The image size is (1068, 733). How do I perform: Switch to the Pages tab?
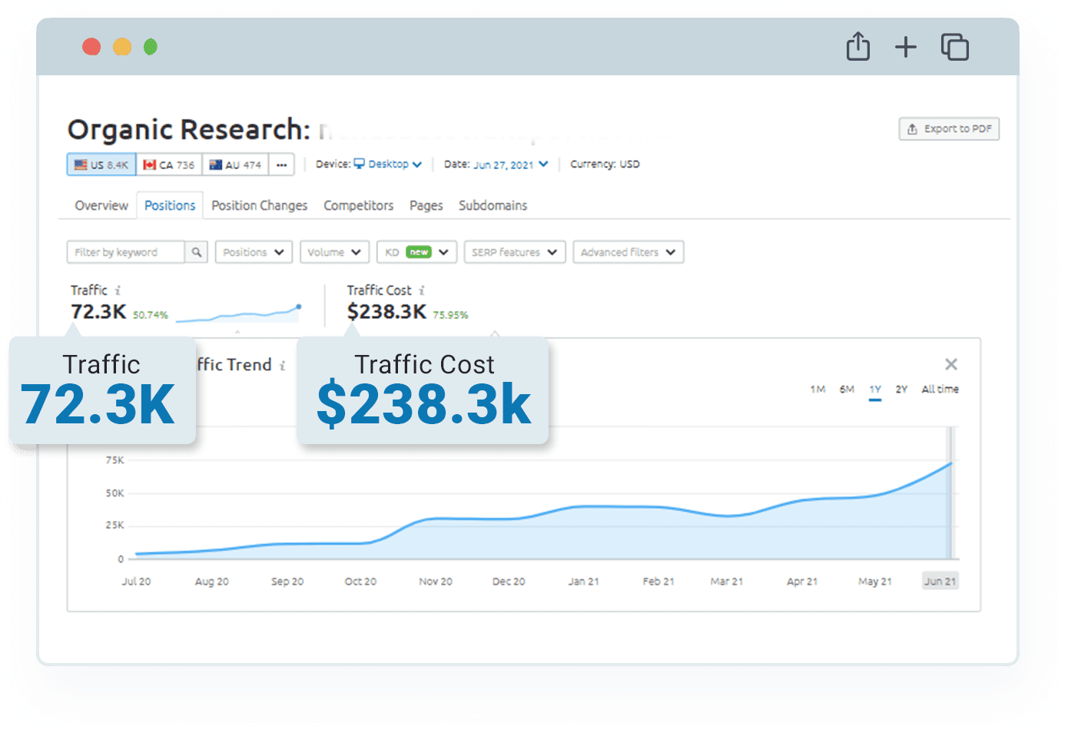click(x=426, y=205)
